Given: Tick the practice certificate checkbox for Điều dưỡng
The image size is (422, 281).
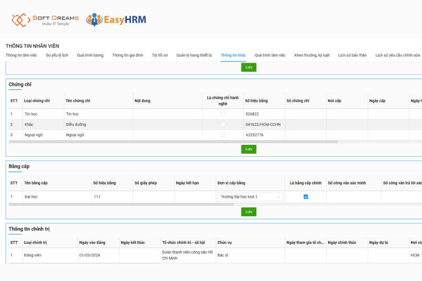Looking at the screenshot, I should (x=223, y=125).
